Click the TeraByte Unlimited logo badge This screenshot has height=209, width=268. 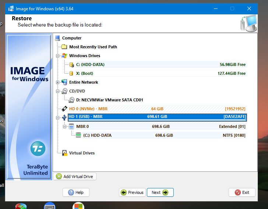[38, 149]
